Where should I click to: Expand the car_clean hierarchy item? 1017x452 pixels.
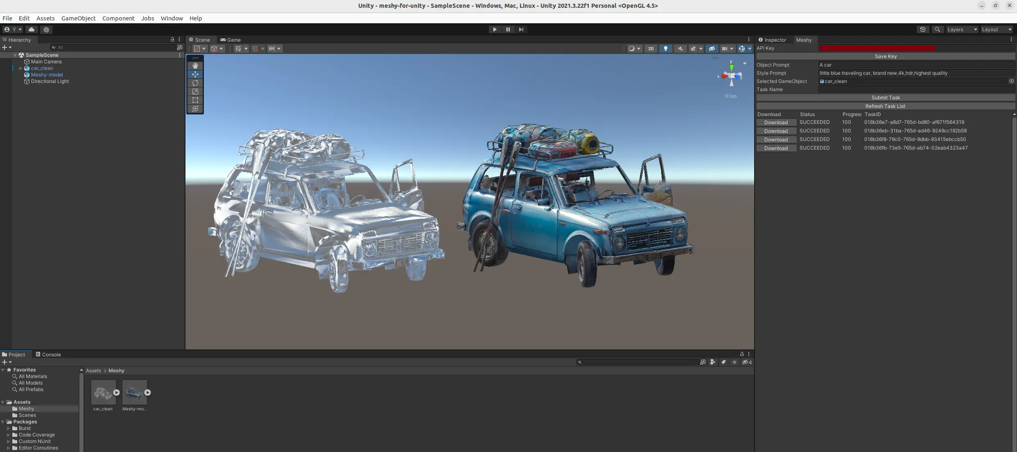pos(20,68)
